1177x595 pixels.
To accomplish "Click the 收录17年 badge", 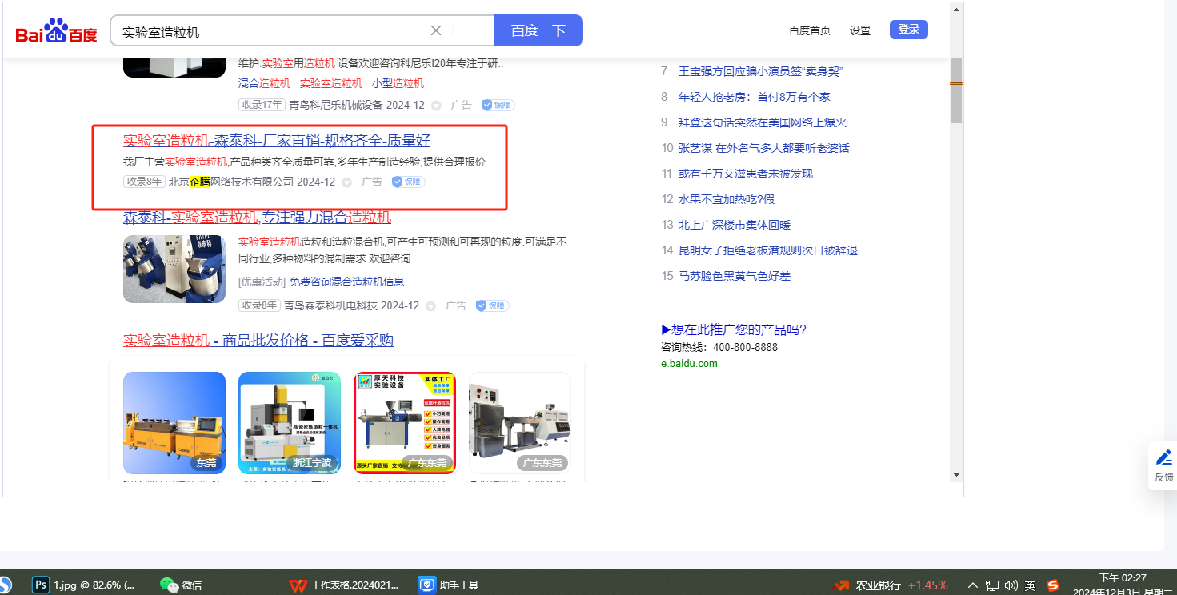I will coord(262,105).
